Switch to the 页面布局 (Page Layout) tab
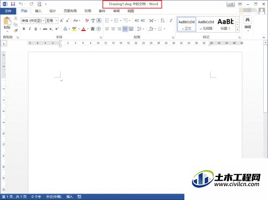268x200 pixels. coord(70,11)
